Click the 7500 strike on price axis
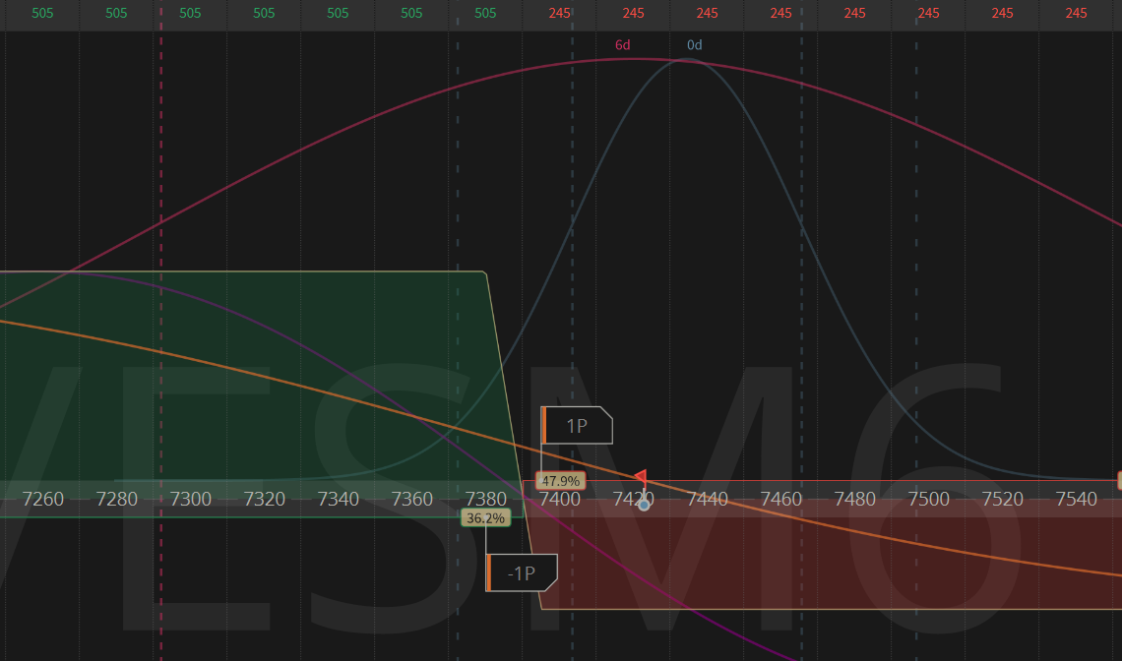The width and height of the screenshot is (1122, 661). 929,499
